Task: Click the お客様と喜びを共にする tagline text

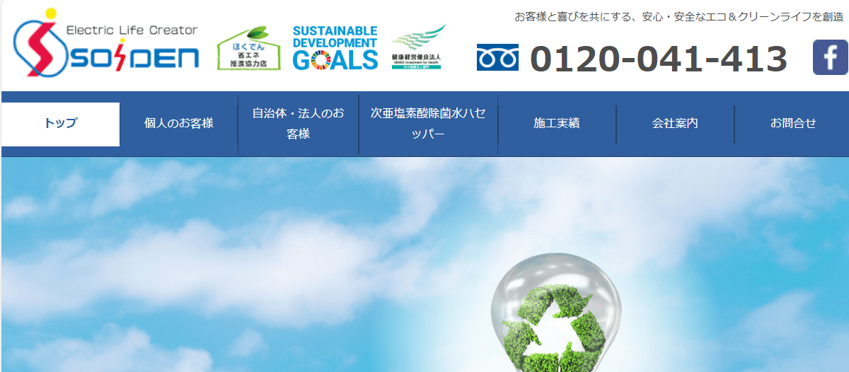Action: pyautogui.click(x=678, y=16)
